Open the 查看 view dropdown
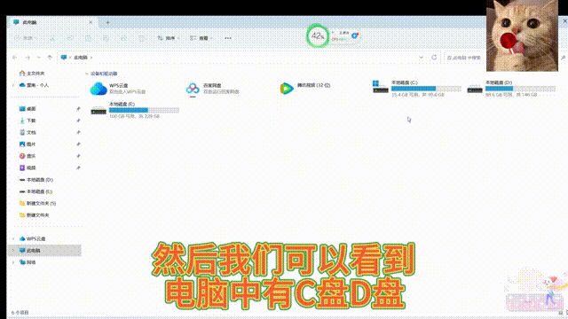 pos(201,38)
